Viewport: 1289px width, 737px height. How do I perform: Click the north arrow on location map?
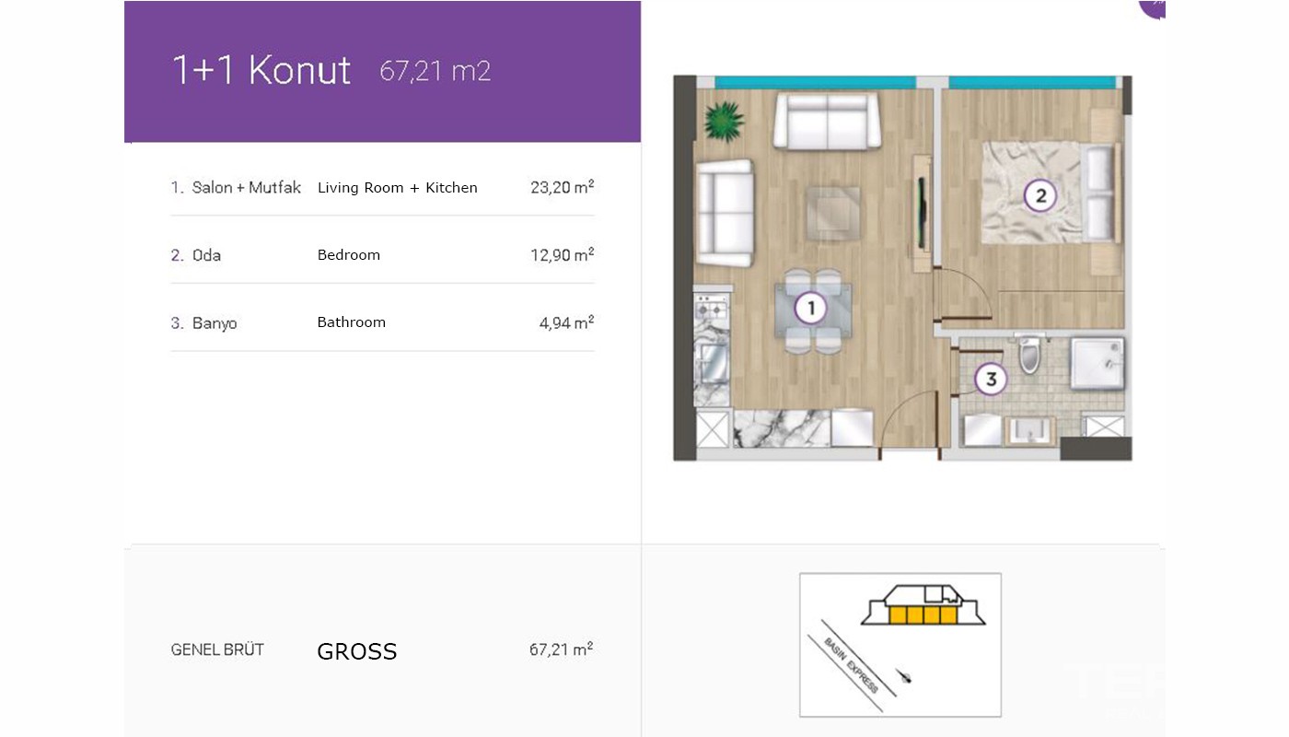pyautogui.click(x=906, y=678)
